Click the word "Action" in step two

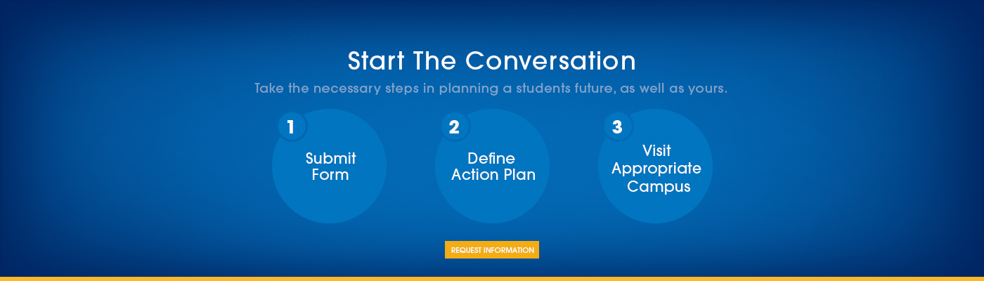point(475,175)
